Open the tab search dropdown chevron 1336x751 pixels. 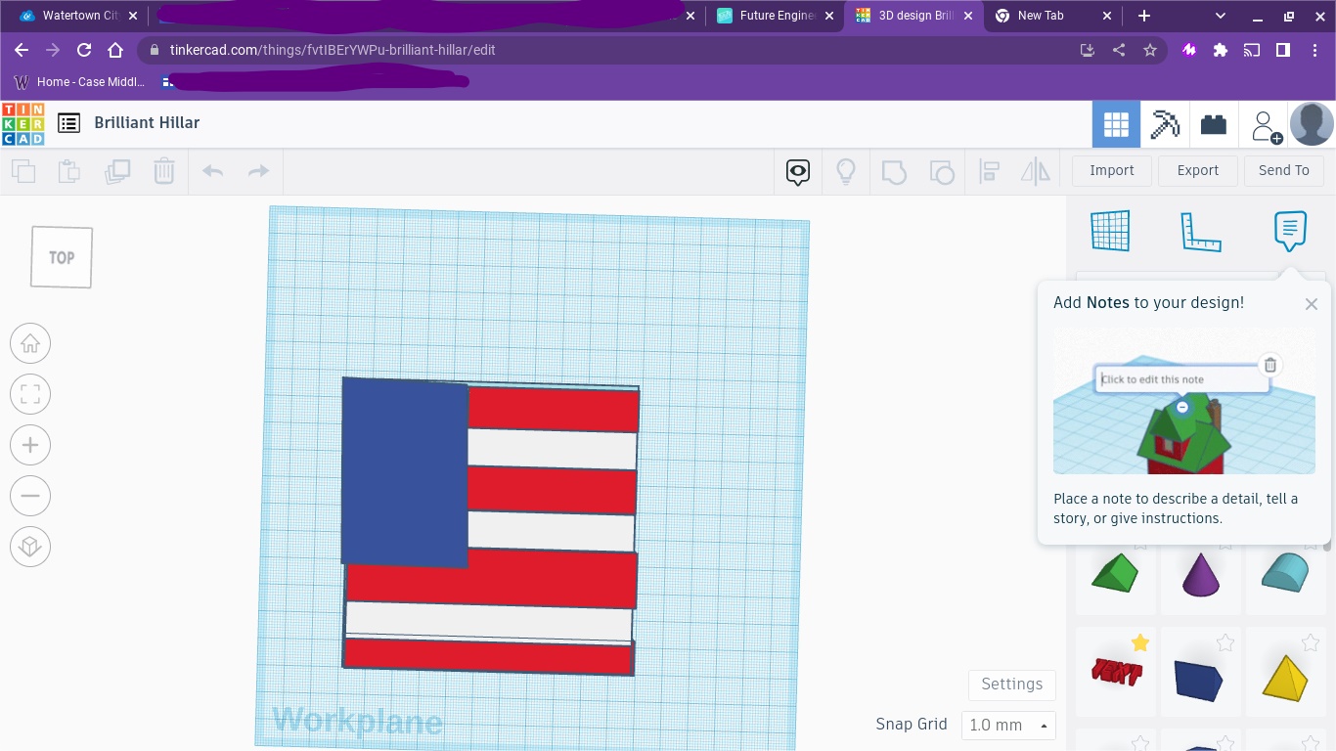pos(1221,16)
